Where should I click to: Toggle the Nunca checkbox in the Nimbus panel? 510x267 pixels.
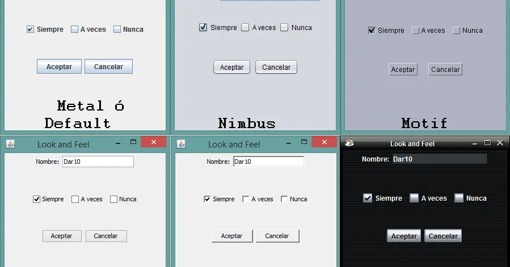coord(285,27)
